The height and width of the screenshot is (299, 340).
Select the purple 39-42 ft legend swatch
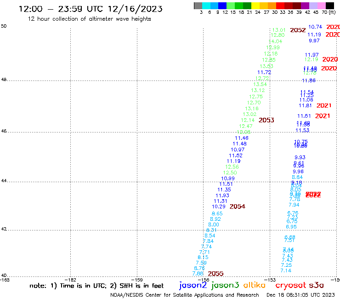tap(305, 6)
